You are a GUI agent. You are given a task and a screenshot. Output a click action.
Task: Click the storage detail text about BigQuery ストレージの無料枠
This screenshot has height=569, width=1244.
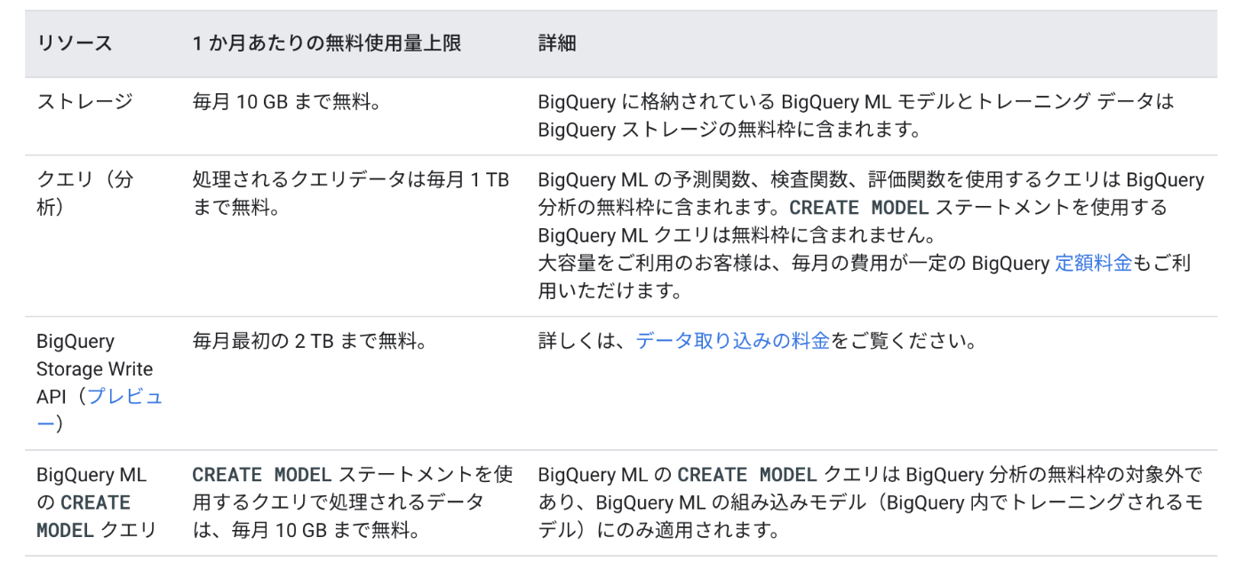(x=856, y=115)
